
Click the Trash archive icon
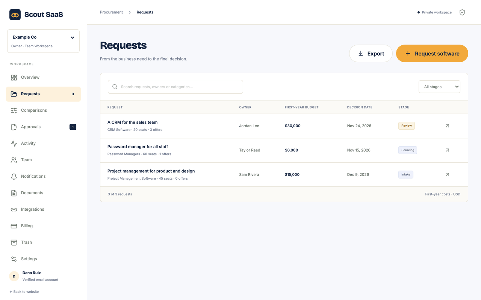tap(14, 243)
